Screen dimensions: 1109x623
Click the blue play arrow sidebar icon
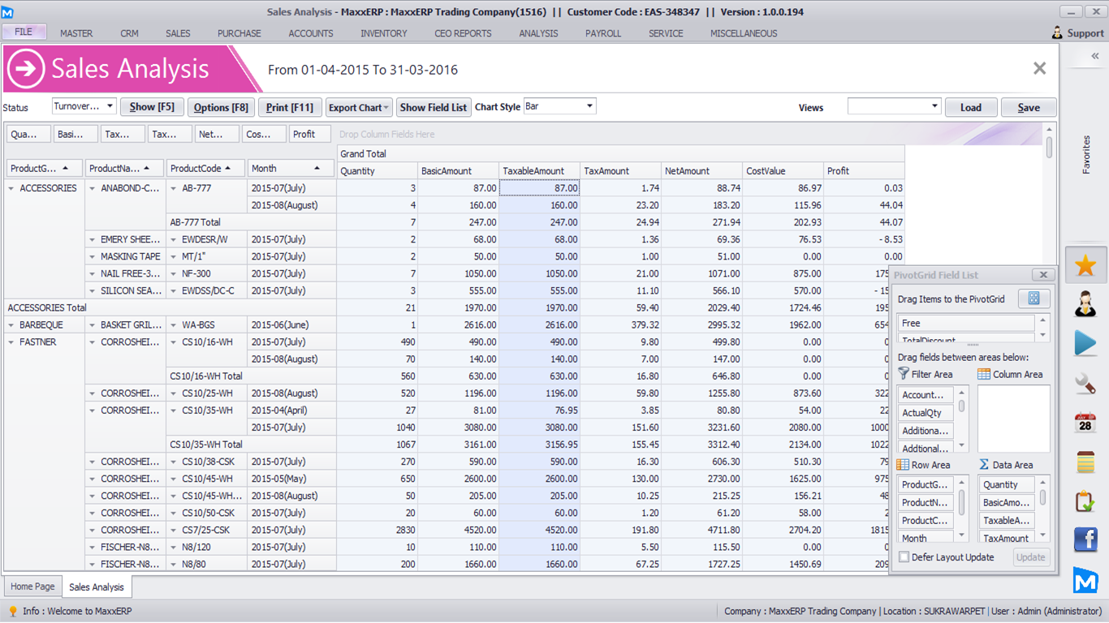coord(1085,342)
